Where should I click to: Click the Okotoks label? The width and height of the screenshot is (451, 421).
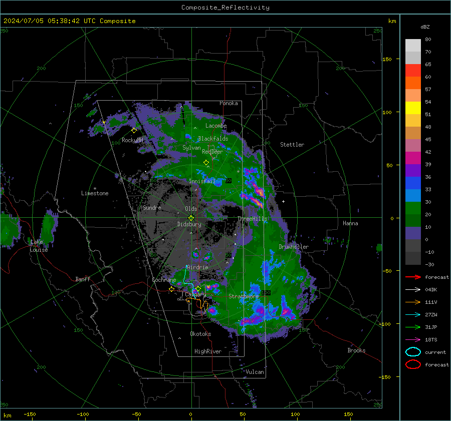click(x=200, y=334)
